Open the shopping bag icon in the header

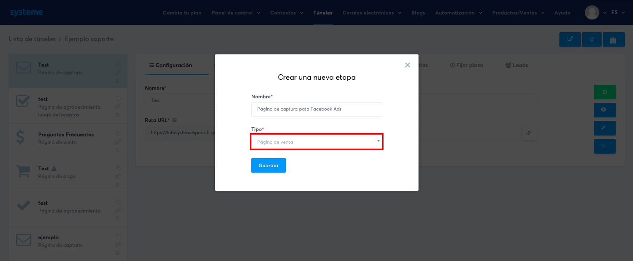[614, 39]
